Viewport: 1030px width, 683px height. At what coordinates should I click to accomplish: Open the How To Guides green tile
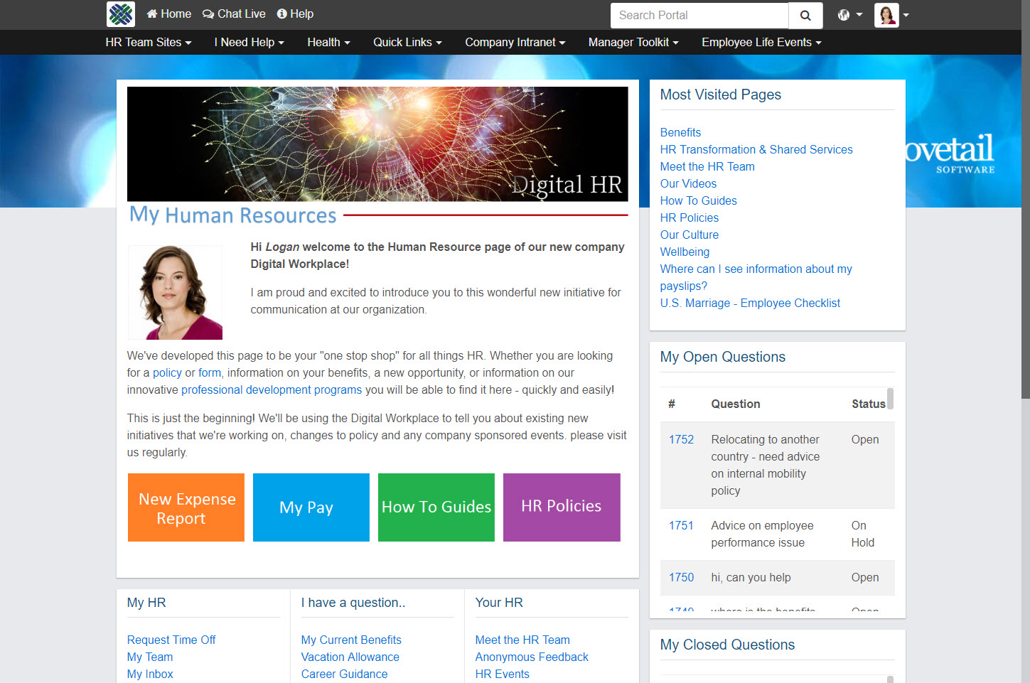tap(436, 507)
